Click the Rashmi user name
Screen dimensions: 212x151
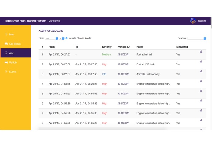point(202,21)
